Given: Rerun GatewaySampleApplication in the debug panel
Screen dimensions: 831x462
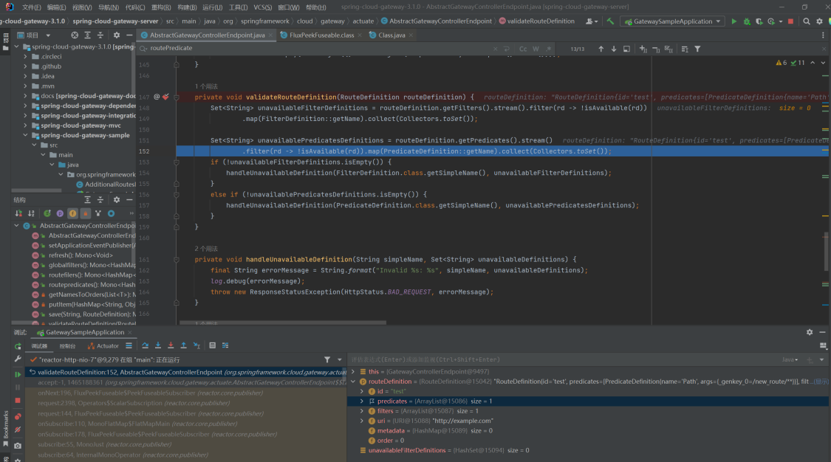Looking at the screenshot, I should point(18,346).
